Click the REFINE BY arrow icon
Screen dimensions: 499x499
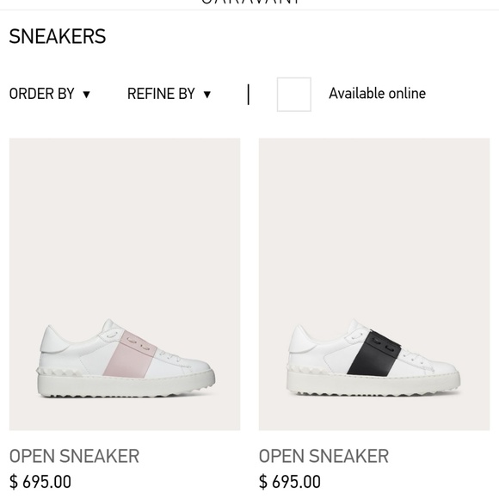coord(206,95)
